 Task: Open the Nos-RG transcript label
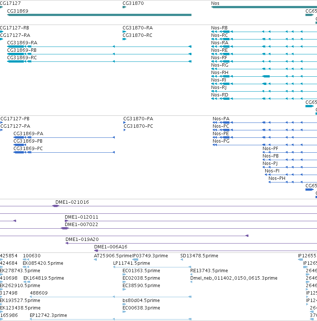point(220,65)
